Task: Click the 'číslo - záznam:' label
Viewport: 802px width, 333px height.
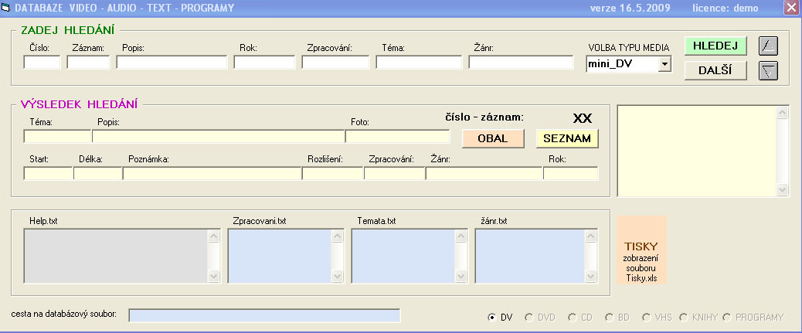Action: [484, 117]
